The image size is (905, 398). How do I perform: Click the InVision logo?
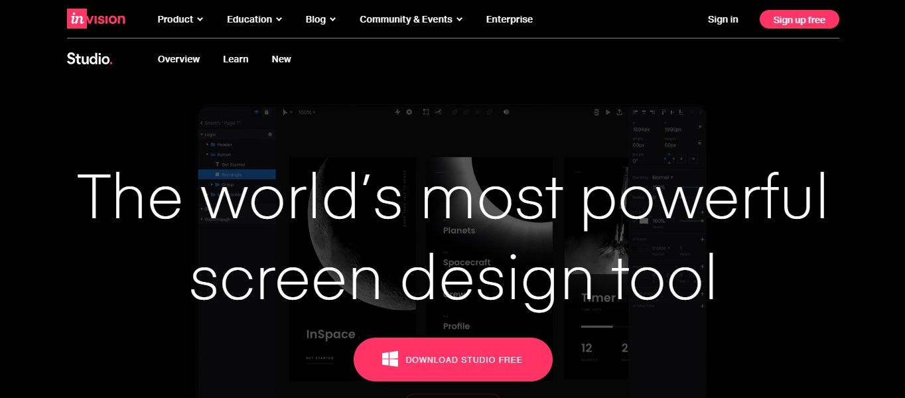pyautogui.click(x=95, y=19)
